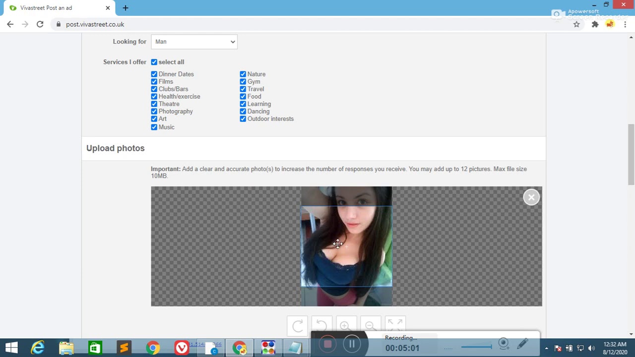The image size is (635, 357).
Task: Click the volume icon in system tray
Action: 591,348
